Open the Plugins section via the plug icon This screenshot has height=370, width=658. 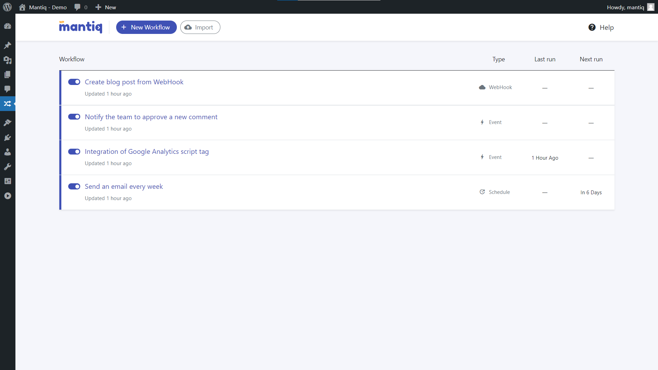point(8,137)
